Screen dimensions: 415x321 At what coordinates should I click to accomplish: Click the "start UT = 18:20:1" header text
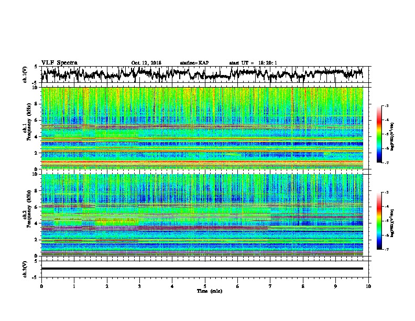[253, 63]
